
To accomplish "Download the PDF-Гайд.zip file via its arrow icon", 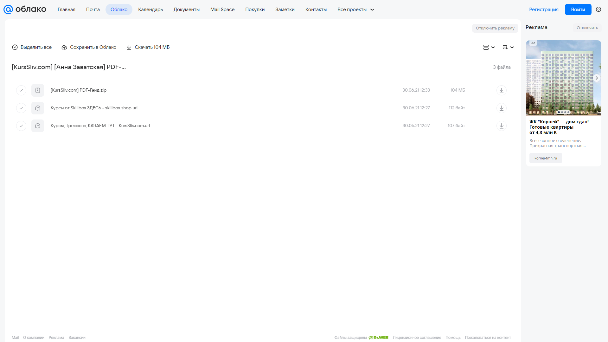I will pyautogui.click(x=501, y=90).
